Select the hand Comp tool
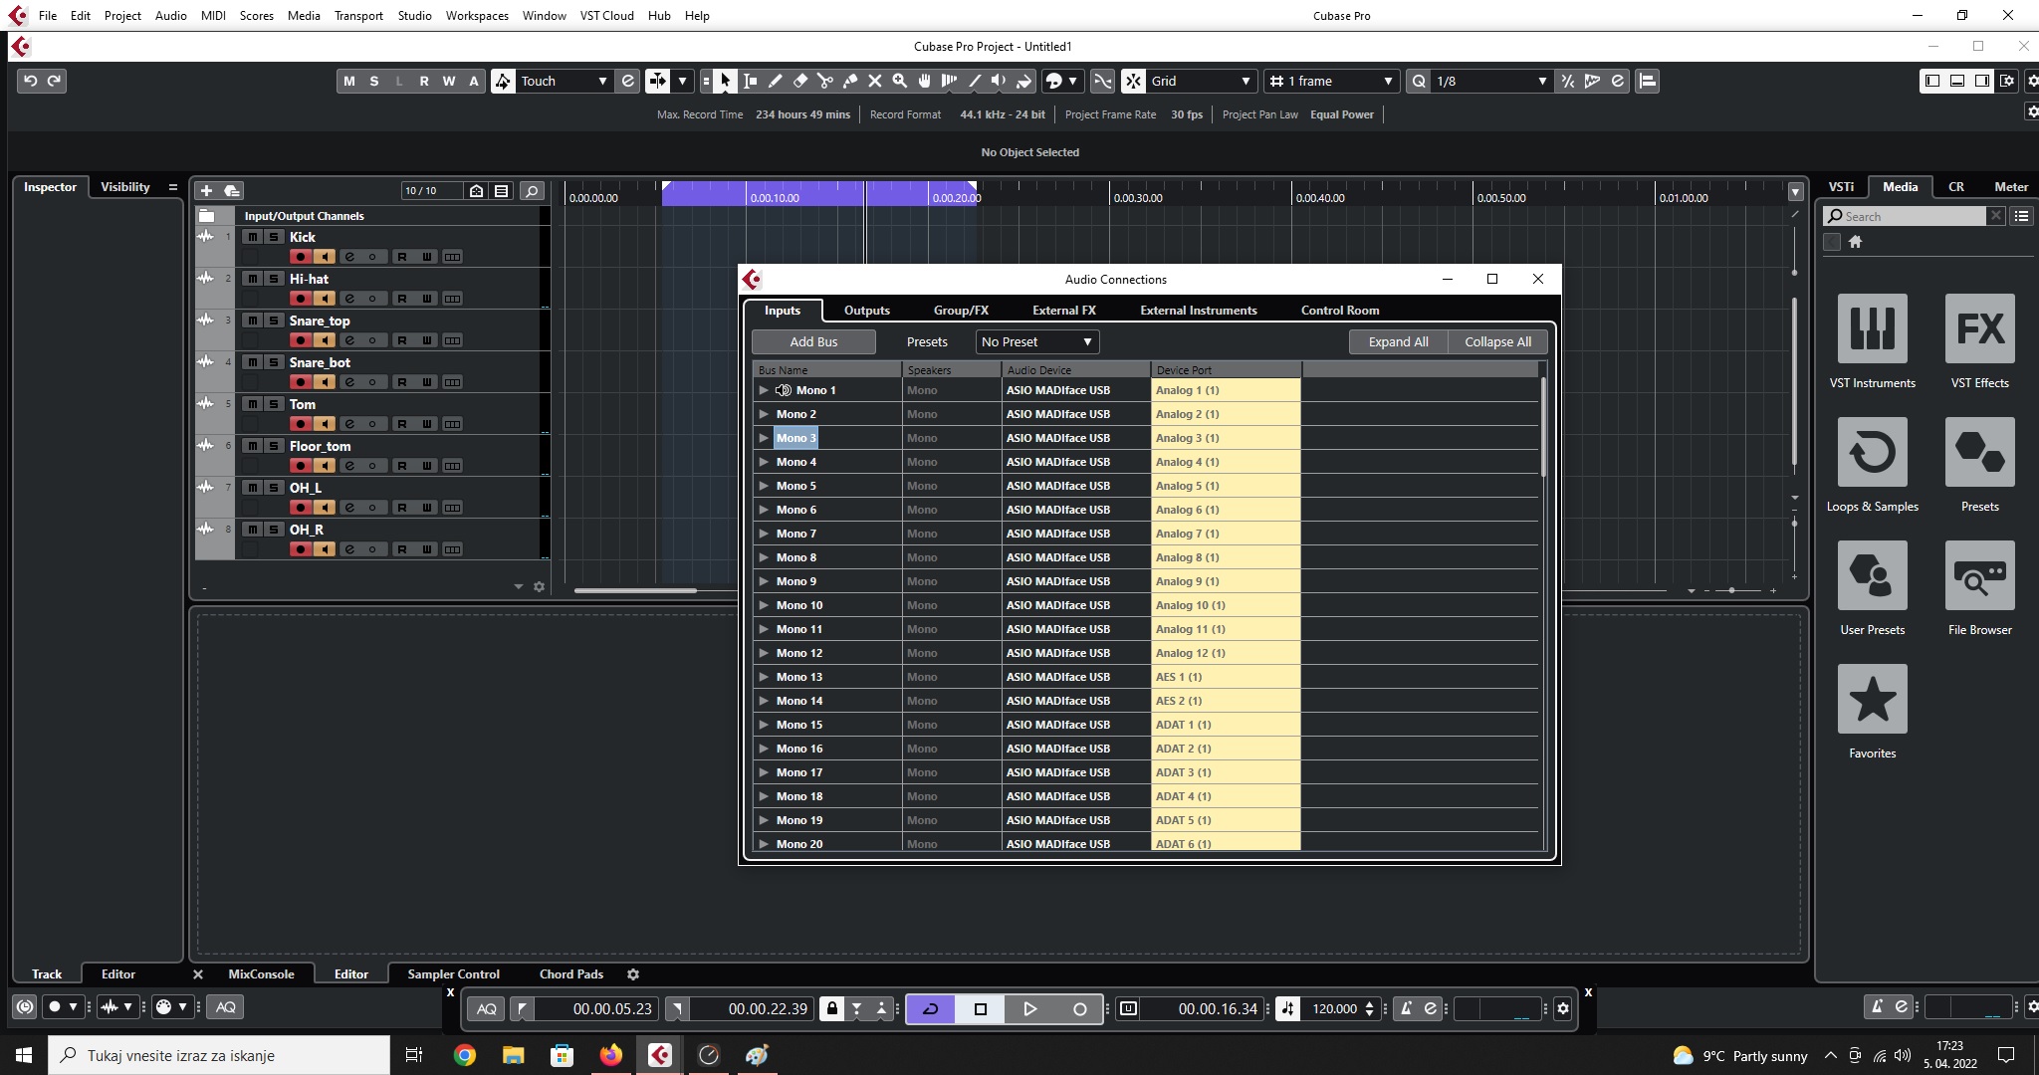The height and width of the screenshot is (1075, 2039). click(924, 81)
